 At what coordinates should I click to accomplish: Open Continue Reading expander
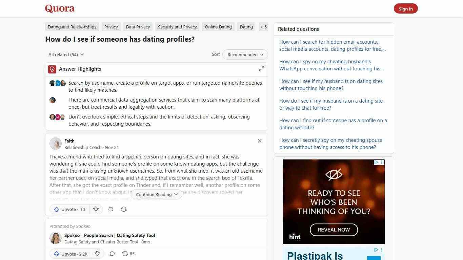pos(156,194)
